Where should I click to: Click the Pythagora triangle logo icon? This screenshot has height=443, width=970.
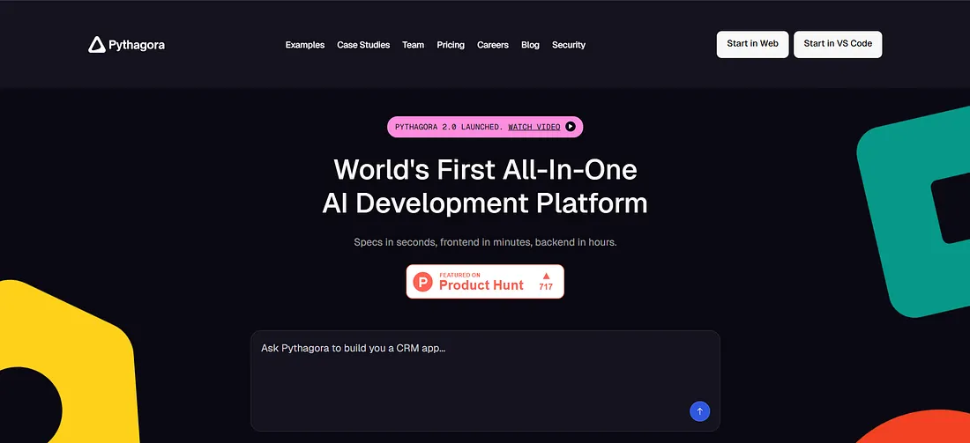[x=96, y=45]
